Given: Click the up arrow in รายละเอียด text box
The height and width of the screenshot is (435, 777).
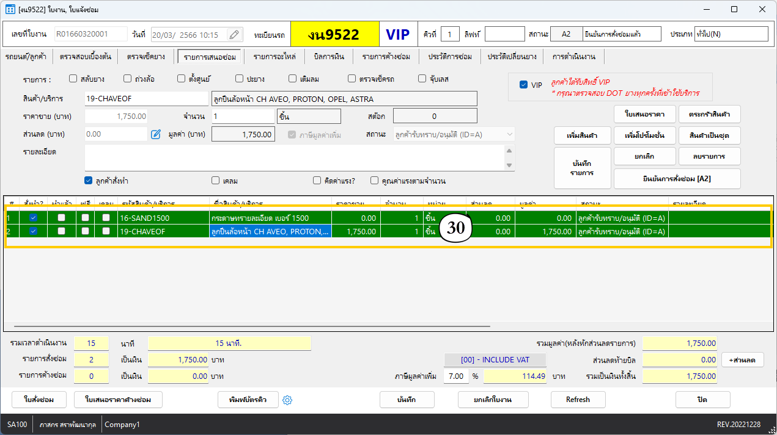Looking at the screenshot, I should pos(509,151).
